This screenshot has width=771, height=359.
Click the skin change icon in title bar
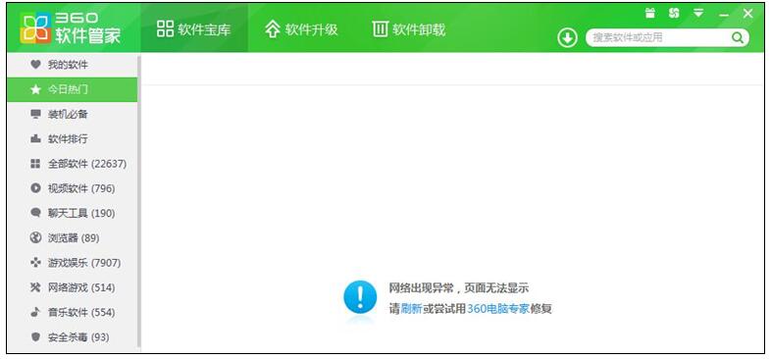click(674, 14)
